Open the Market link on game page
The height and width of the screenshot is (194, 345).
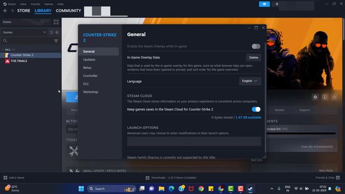[279, 110]
